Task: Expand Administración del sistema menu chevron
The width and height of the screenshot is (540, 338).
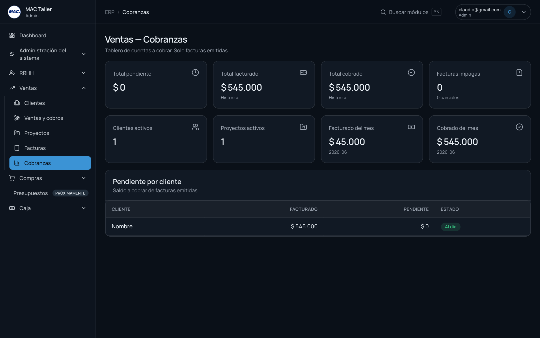Action: (x=84, y=54)
